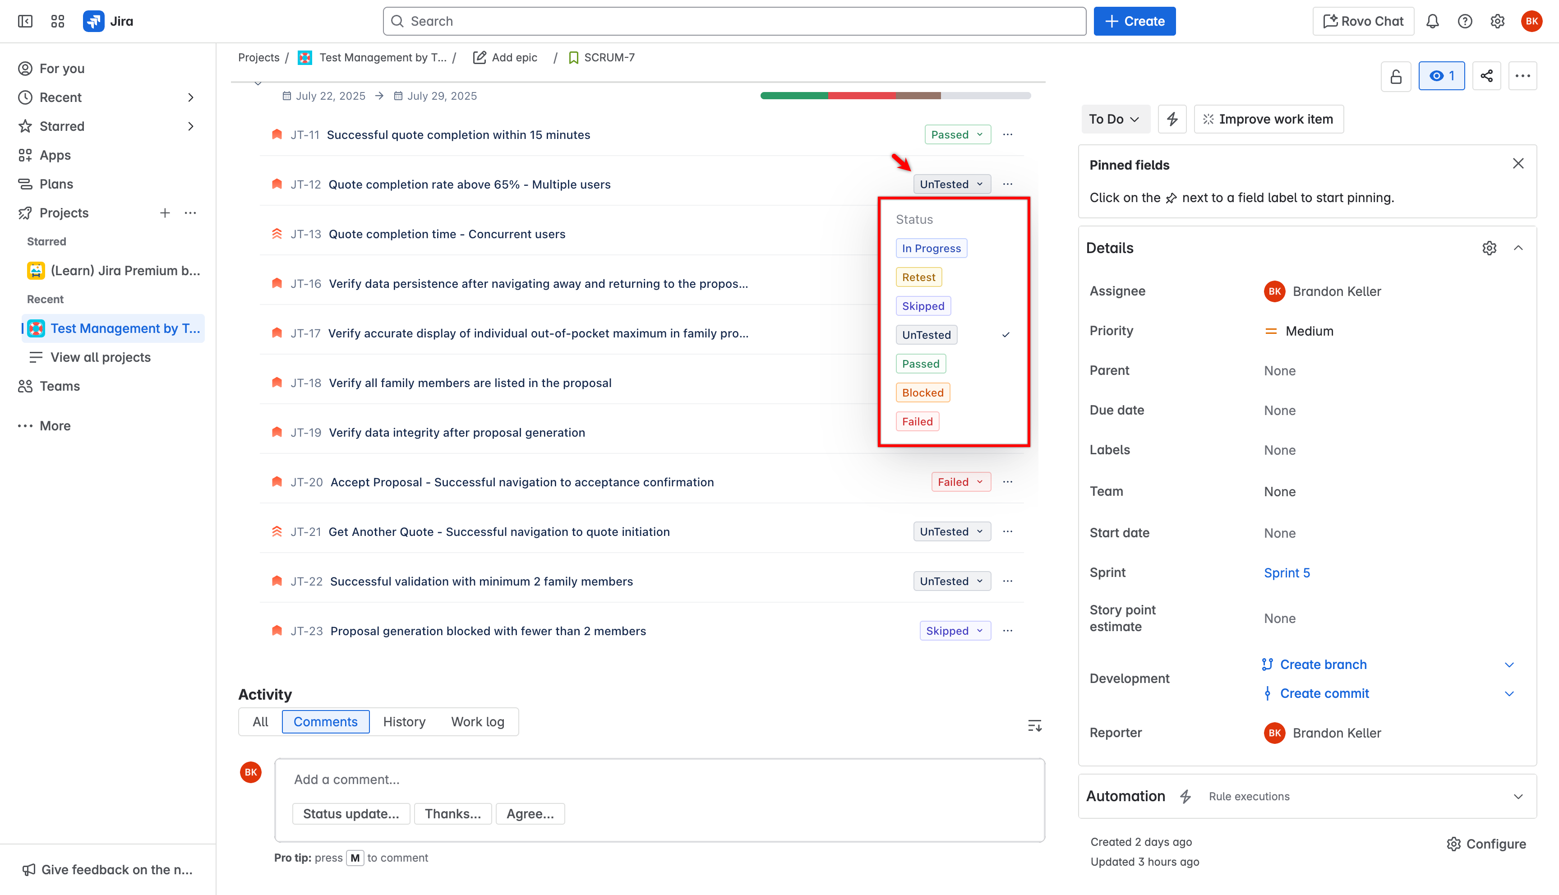
Task: Toggle the watch eye button
Action: [1441, 76]
